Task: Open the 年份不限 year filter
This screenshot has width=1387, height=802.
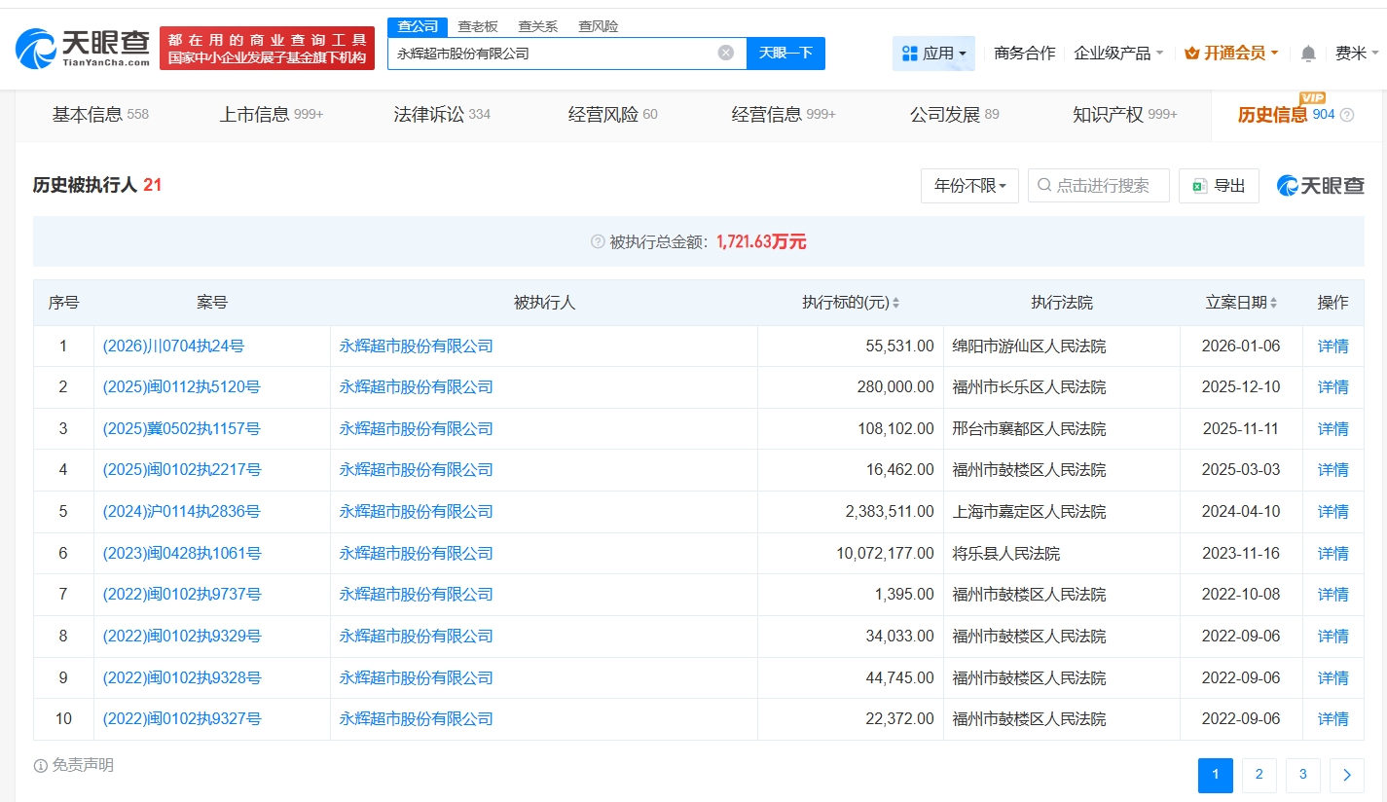Action: [969, 185]
